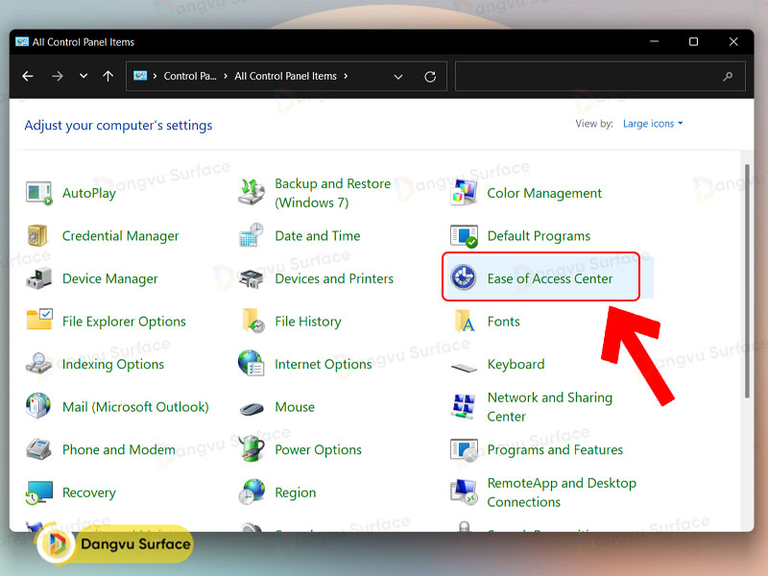Click the Device Manager icon
The image size is (768, 576).
coord(38,279)
